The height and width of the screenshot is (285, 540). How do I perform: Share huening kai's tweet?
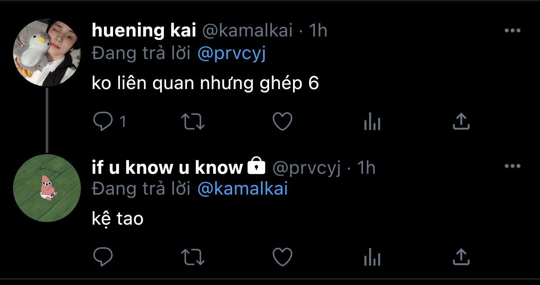461,122
